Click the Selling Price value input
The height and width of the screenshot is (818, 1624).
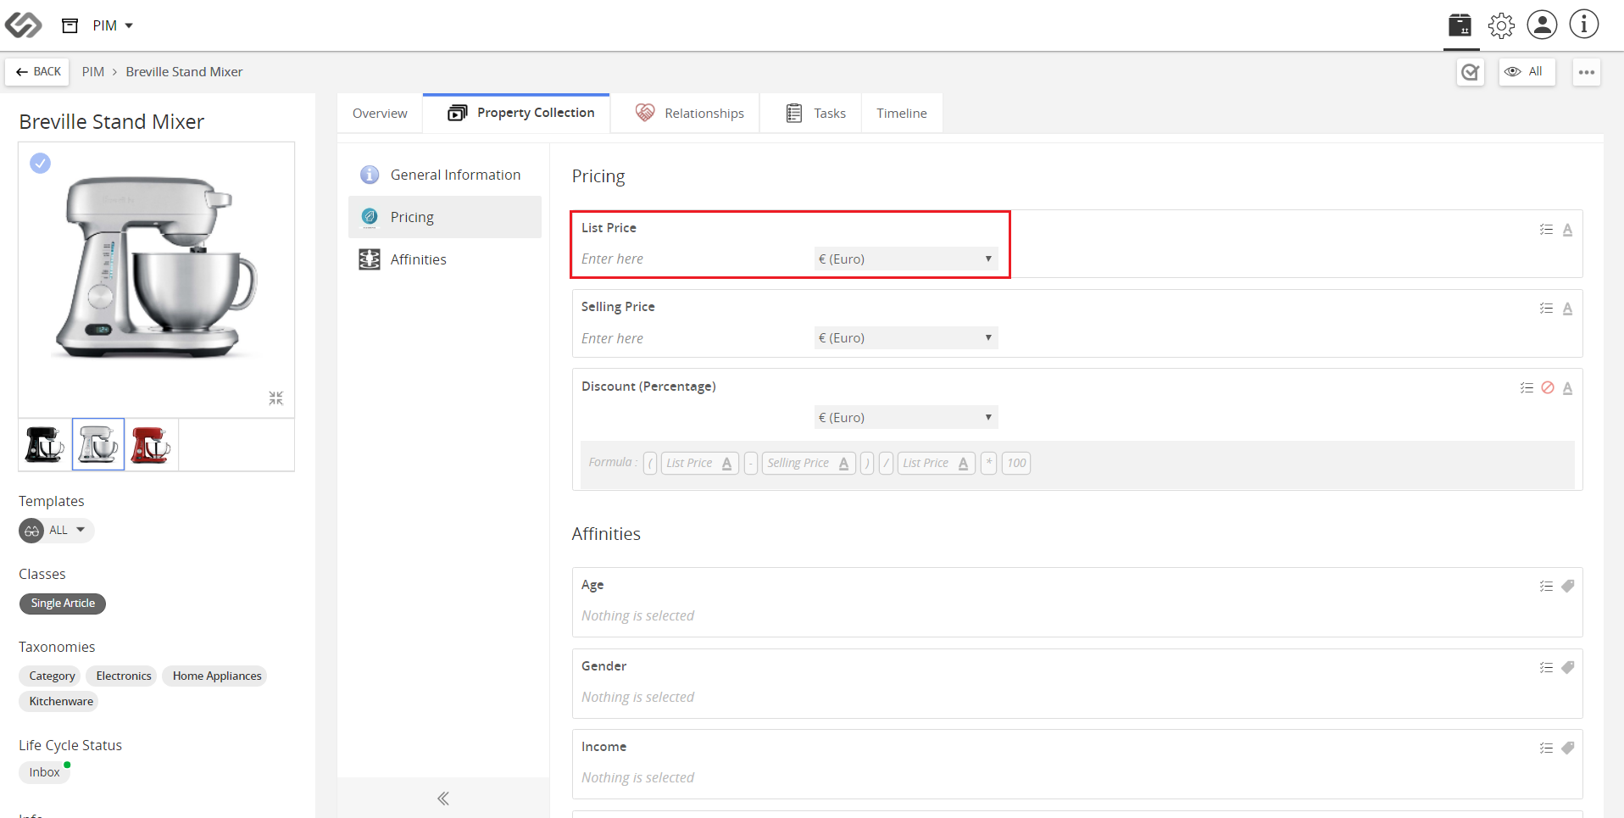(693, 338)
